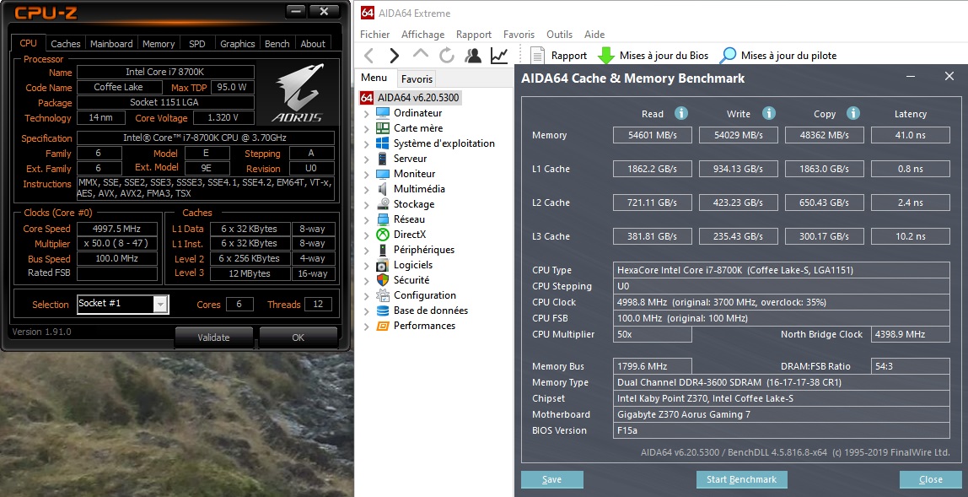Select the Moniteur display icon

(x=383, y=174)
